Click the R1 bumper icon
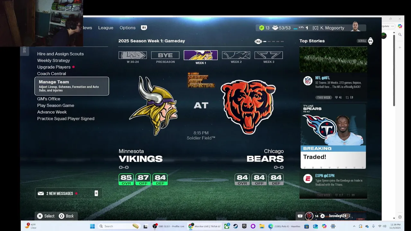 (144, 28)
